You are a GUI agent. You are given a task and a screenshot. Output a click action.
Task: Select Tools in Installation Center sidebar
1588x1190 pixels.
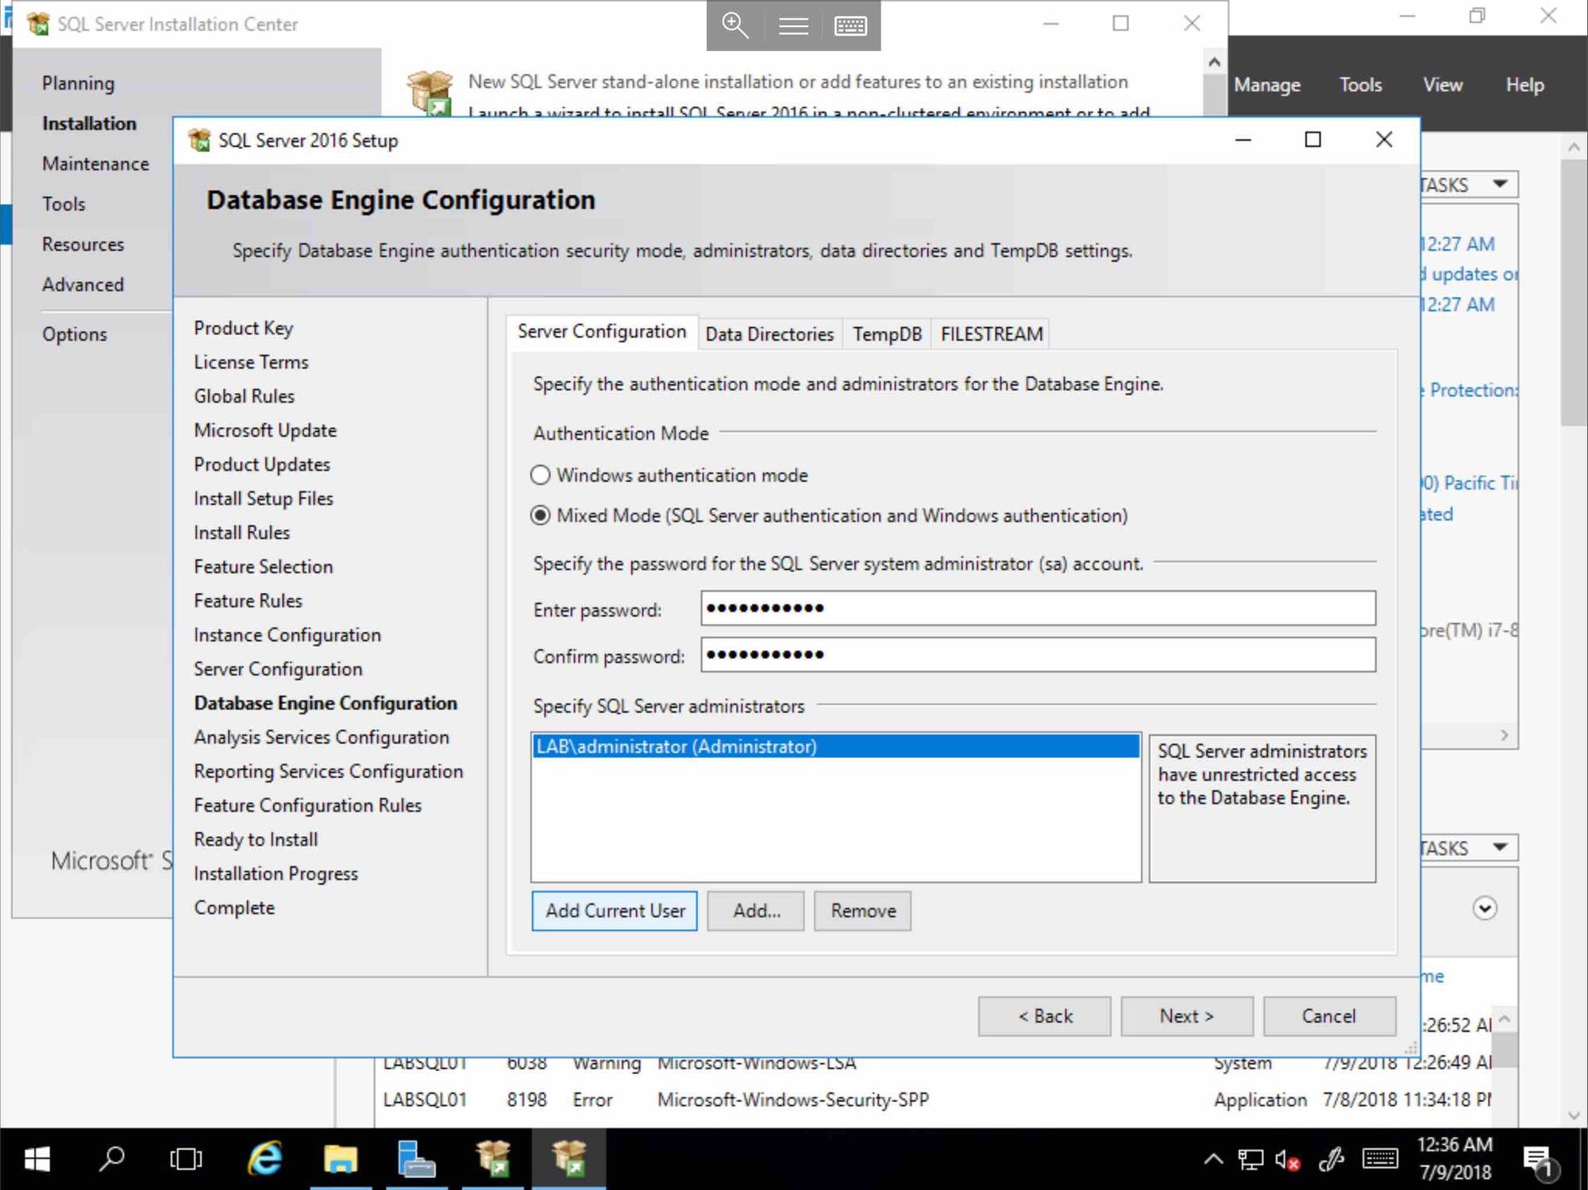(x=64, y=204)
